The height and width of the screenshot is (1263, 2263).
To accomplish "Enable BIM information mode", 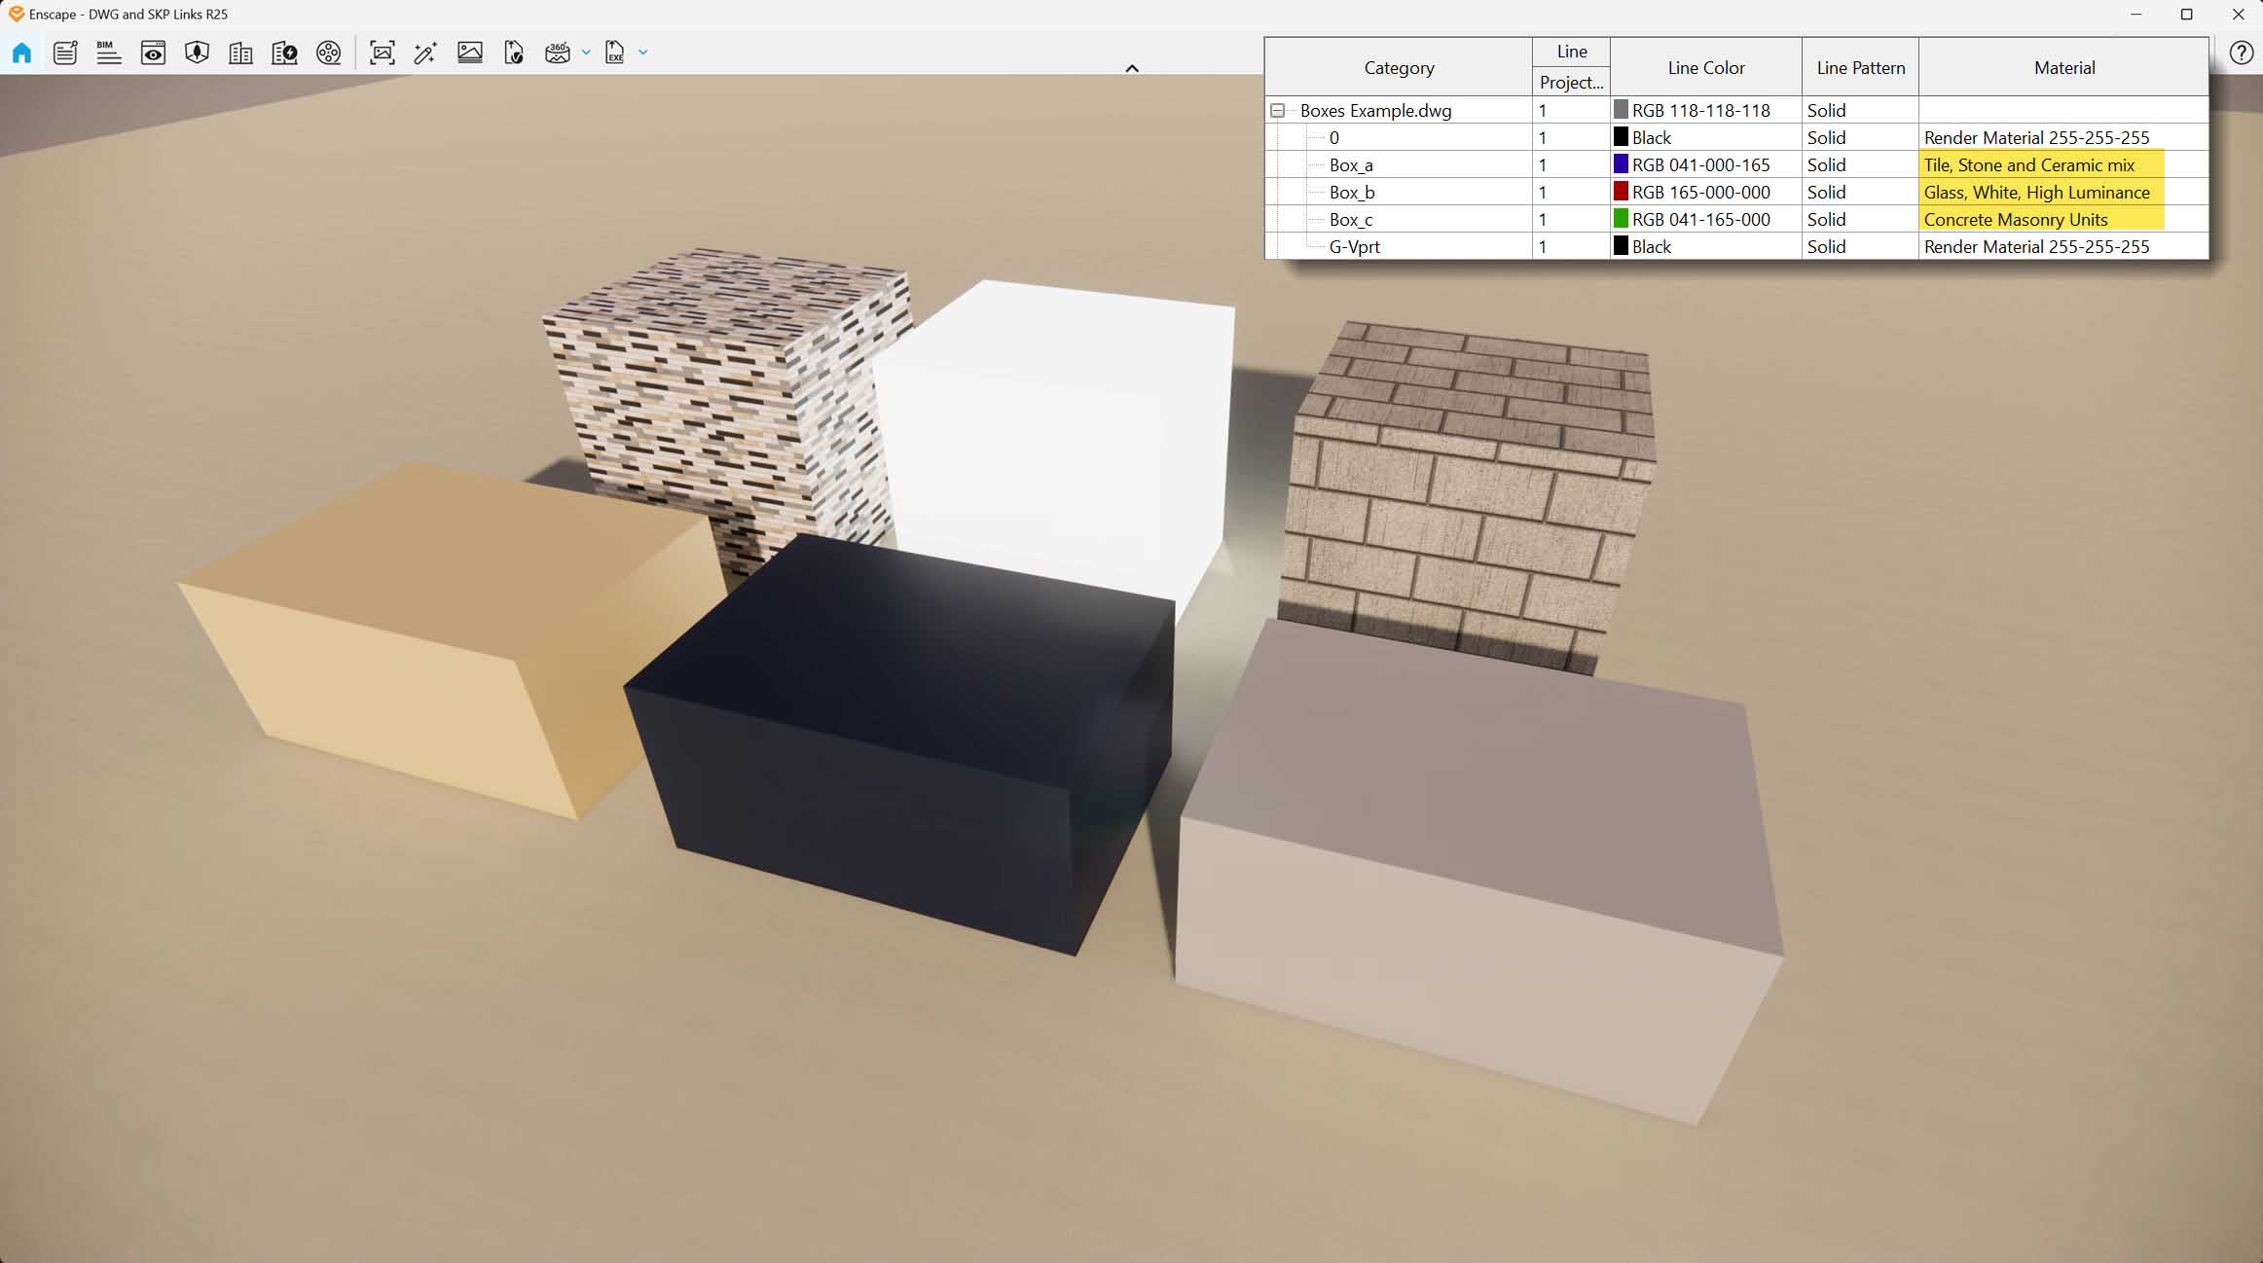I will coord(109,53).
